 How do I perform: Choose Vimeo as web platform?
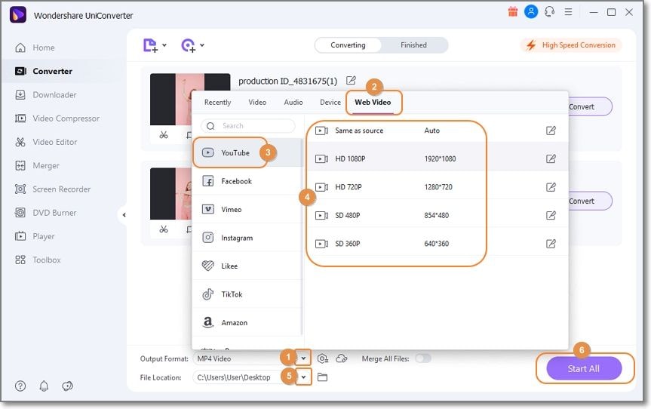[247, 210]
